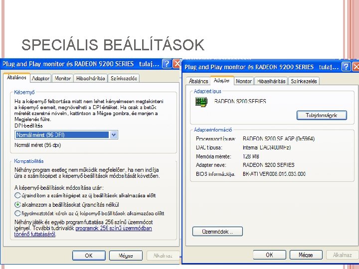Click the BIOS version BK-ATI VER008 text
Image resolution: width=359 pixels, height=269 pixels.
274,174
